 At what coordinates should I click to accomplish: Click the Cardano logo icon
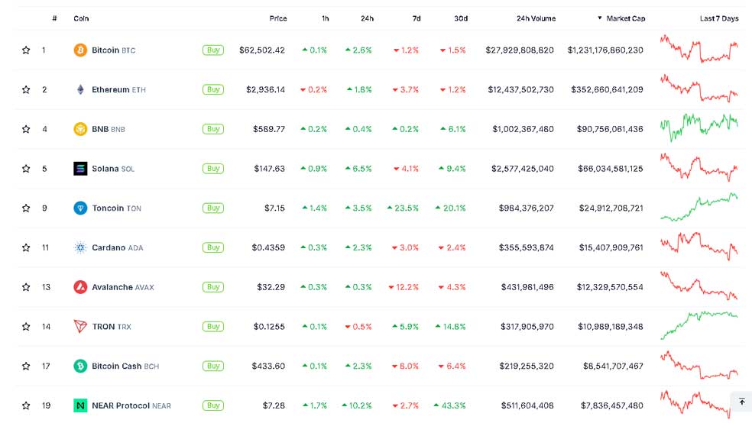(80, 247)
